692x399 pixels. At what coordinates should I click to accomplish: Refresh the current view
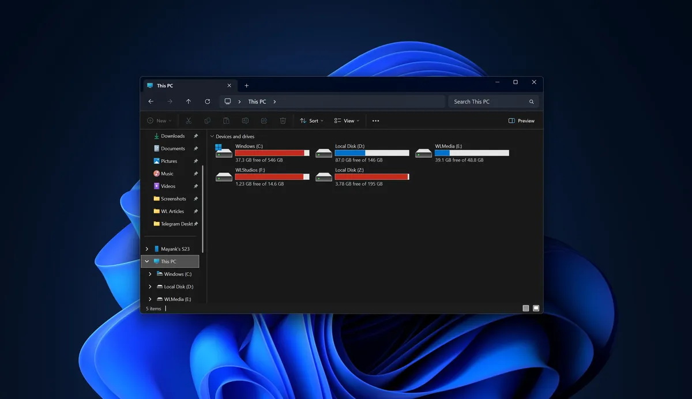207,101
